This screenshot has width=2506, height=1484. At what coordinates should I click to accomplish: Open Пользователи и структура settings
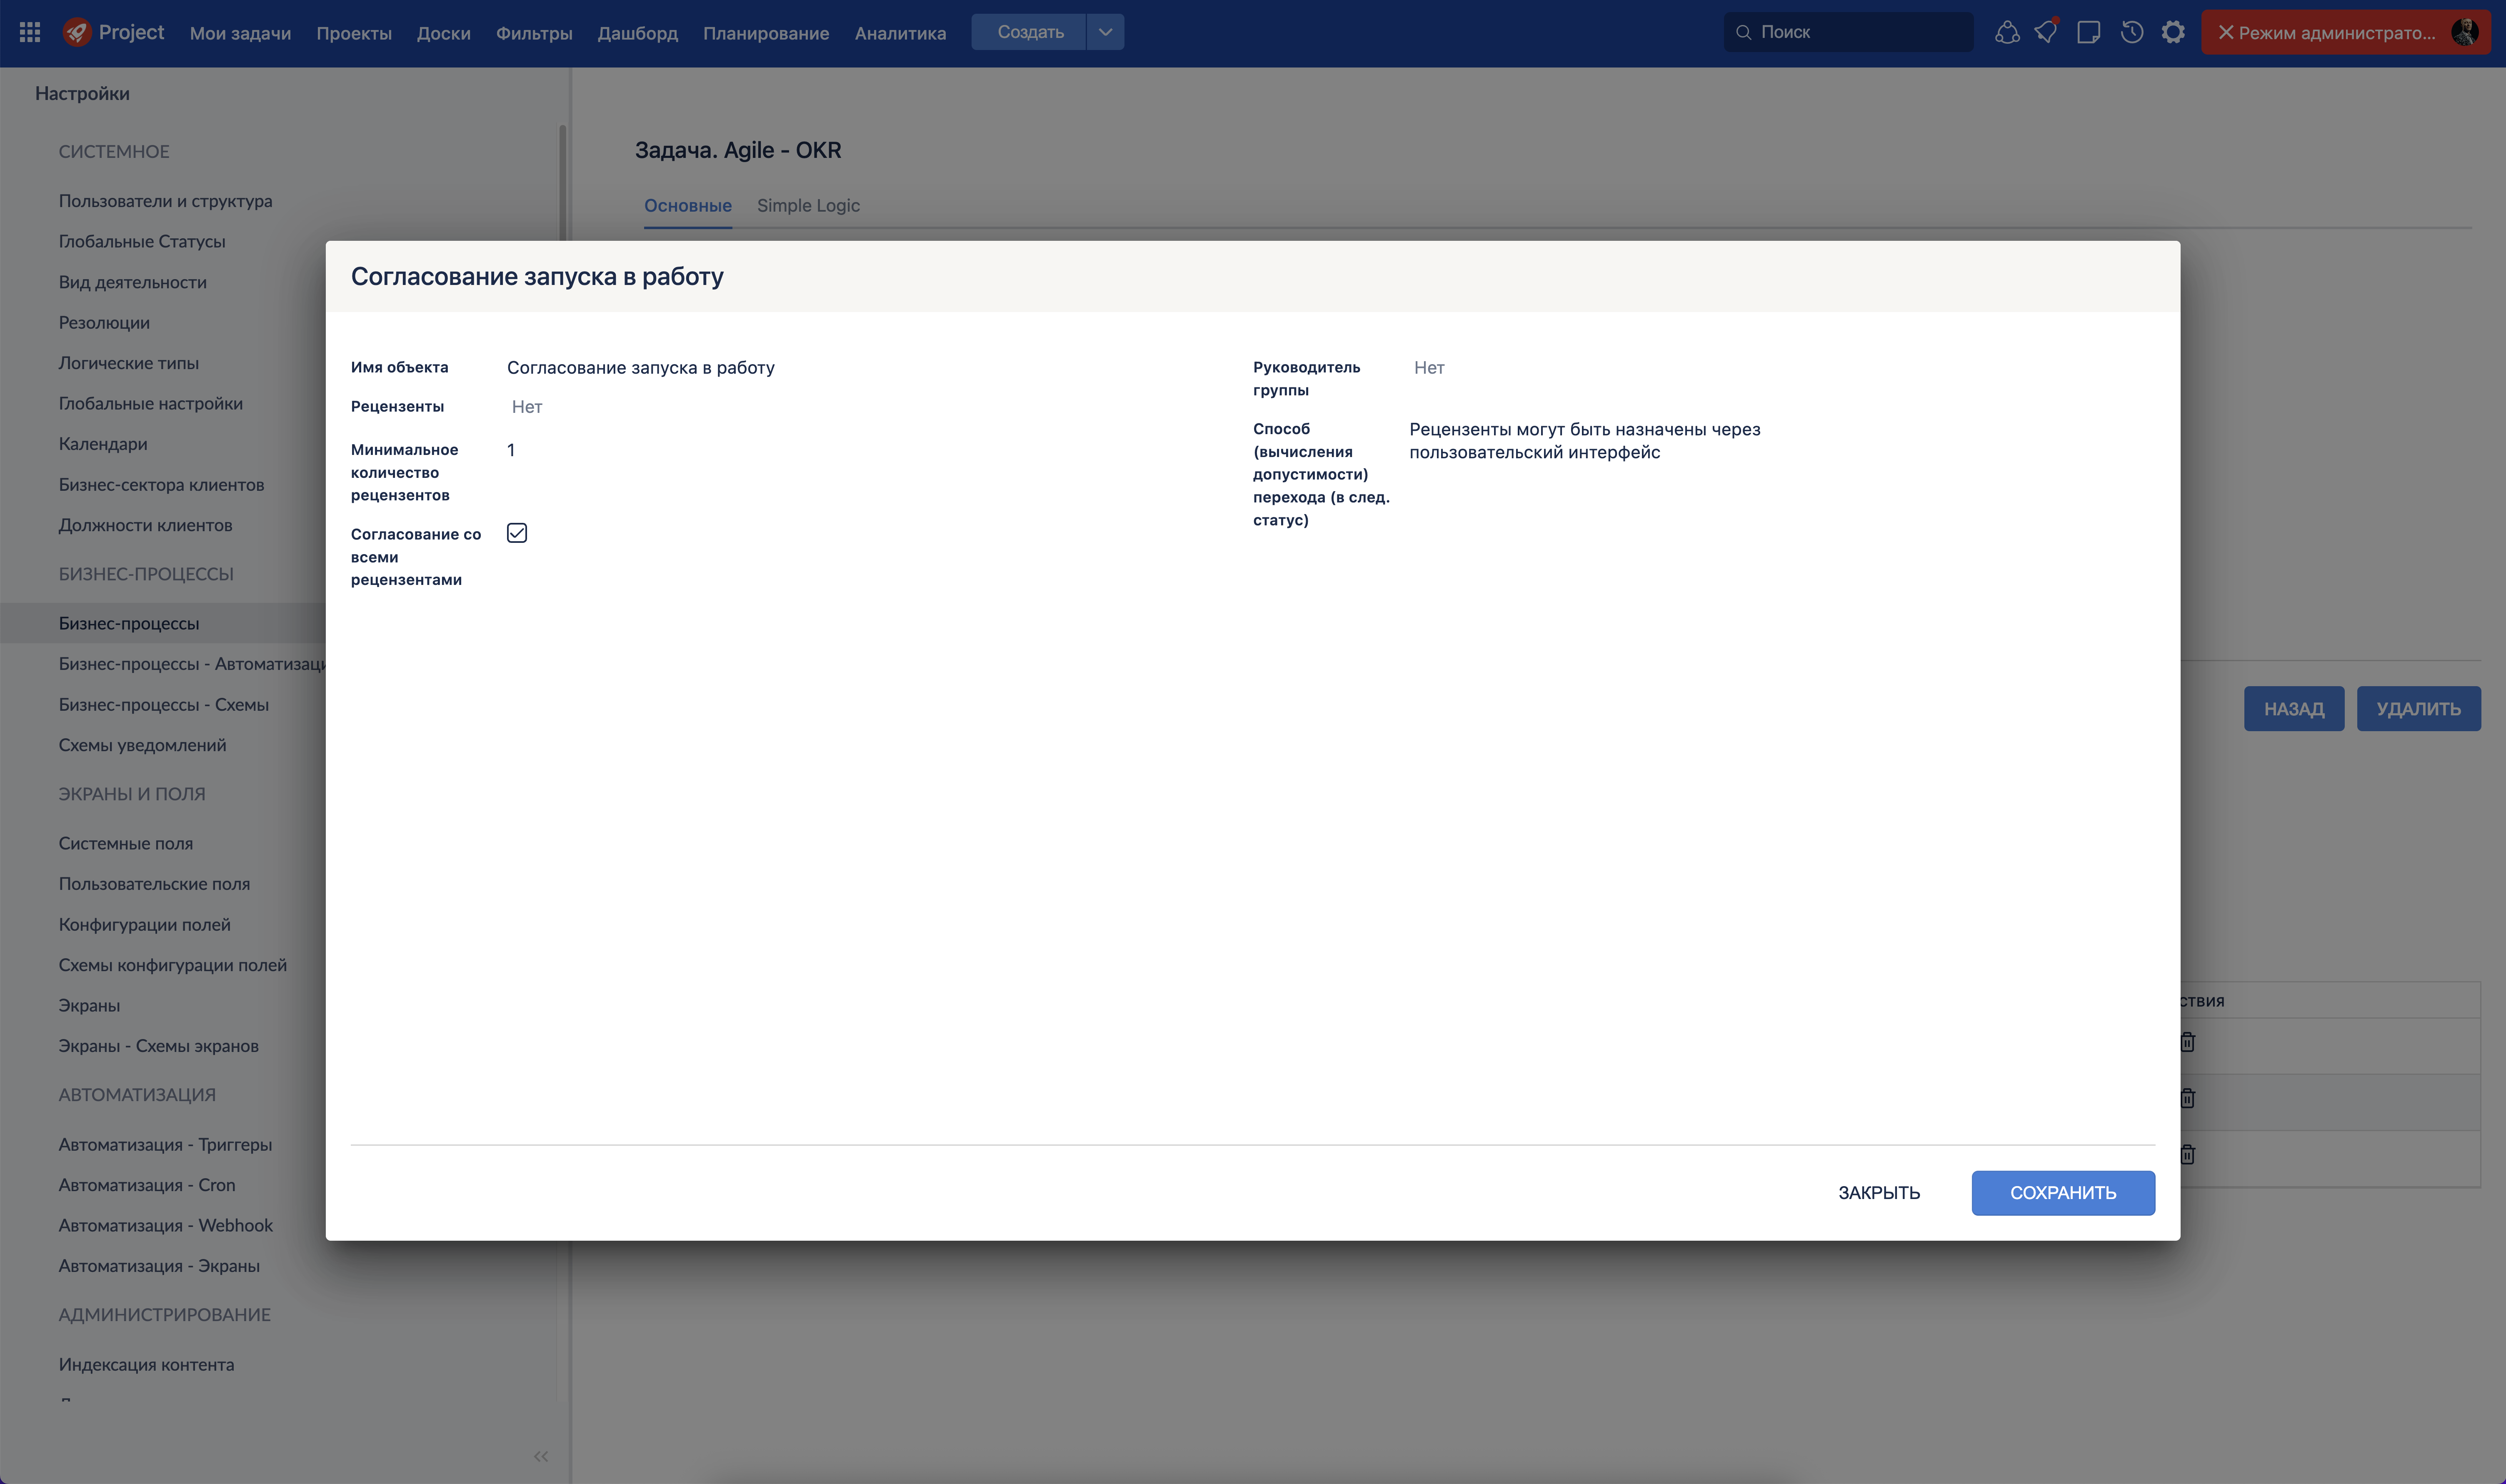click(x=165, y=201)
